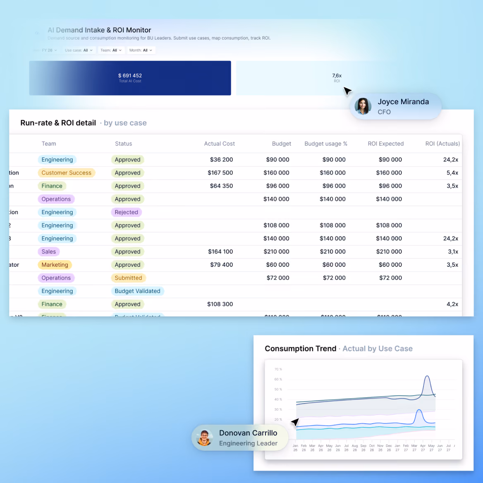Select the 7,6x ROI summary card

point(337,78)
